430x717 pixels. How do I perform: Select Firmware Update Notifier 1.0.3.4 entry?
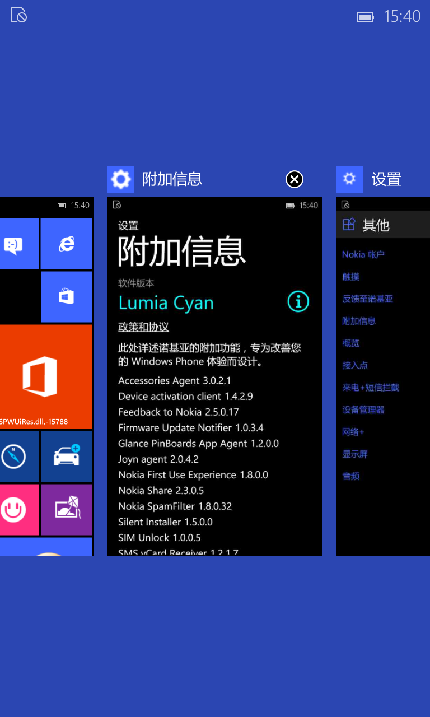point(191,428)
